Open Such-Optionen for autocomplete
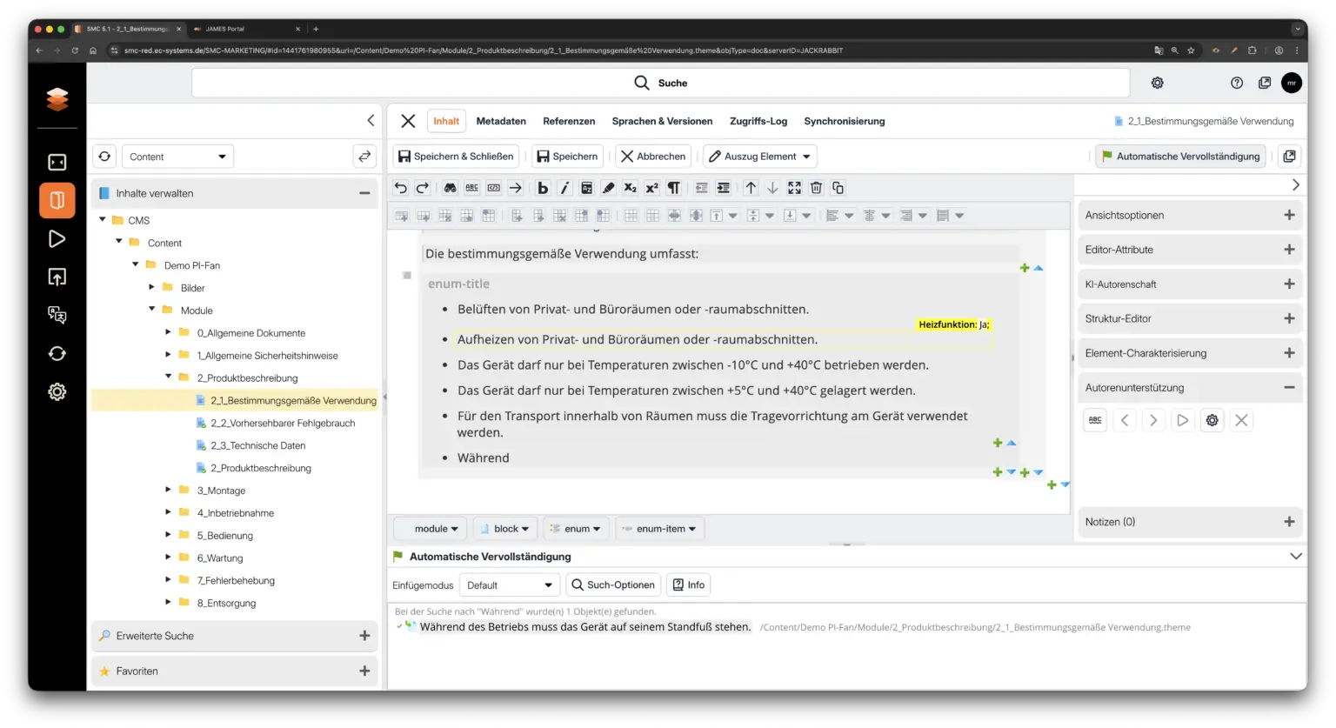 pyautogui.click(x=613, y=584)
